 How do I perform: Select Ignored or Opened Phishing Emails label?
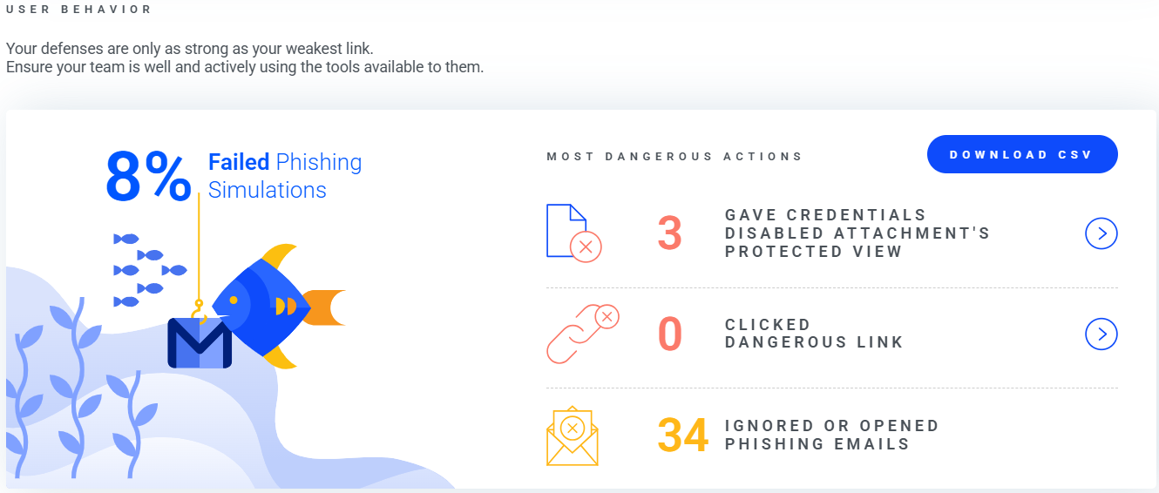[x=832, y=435]
